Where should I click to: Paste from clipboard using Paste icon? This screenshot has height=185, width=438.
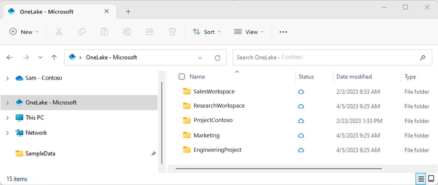click(x=104, y=32)
